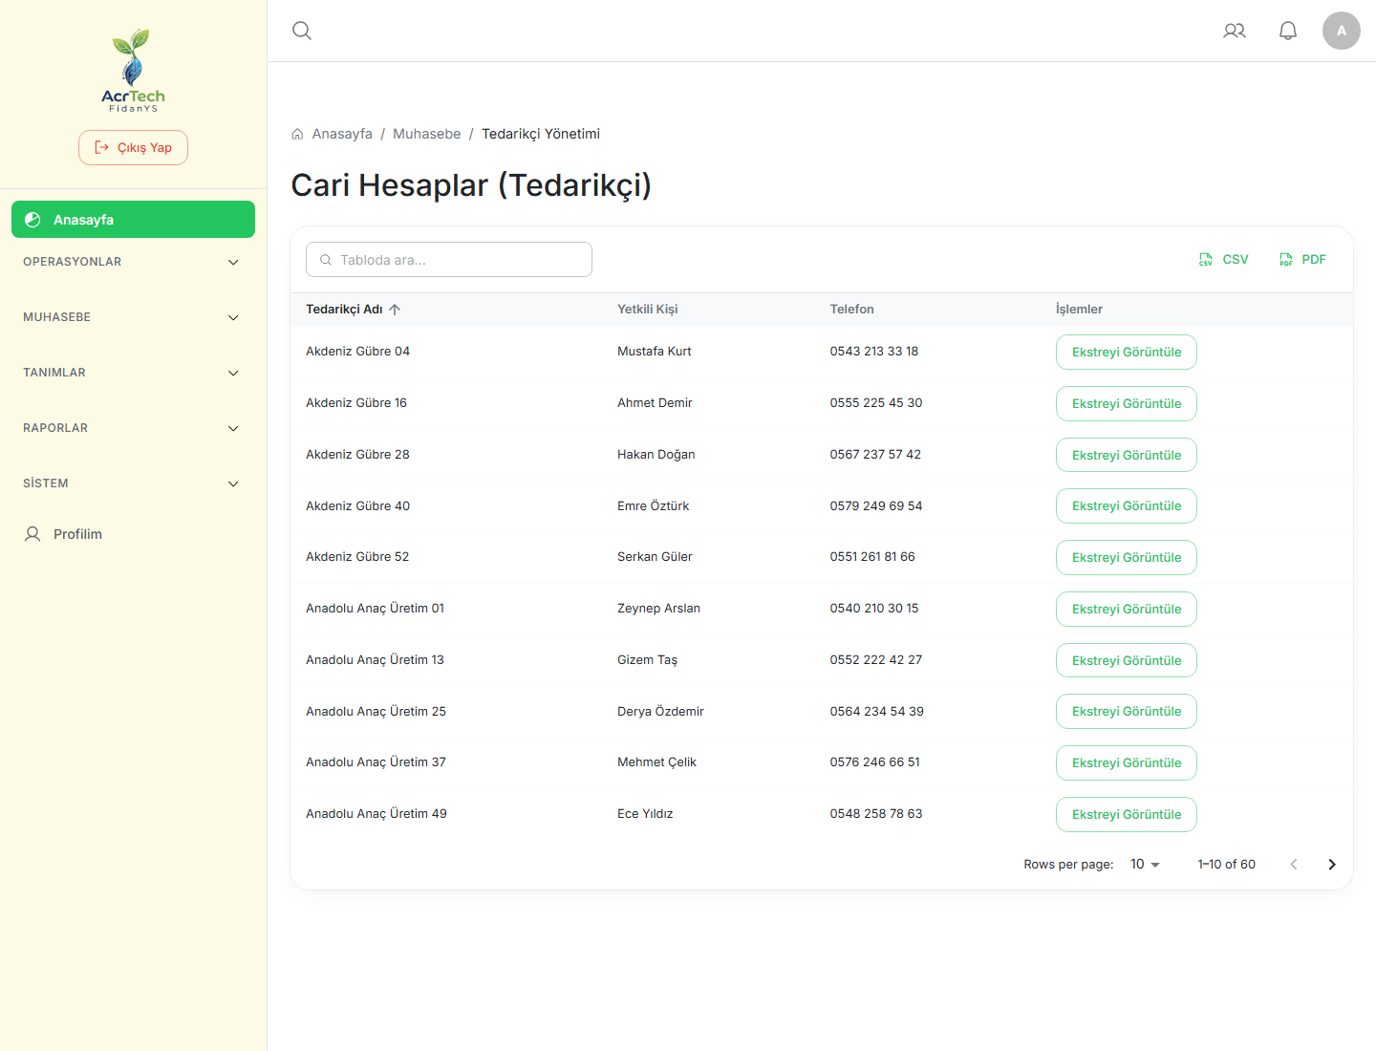Export the table as CSV
The height and width of the screenshot is (1051, 1376).
tap(1223, 260)
